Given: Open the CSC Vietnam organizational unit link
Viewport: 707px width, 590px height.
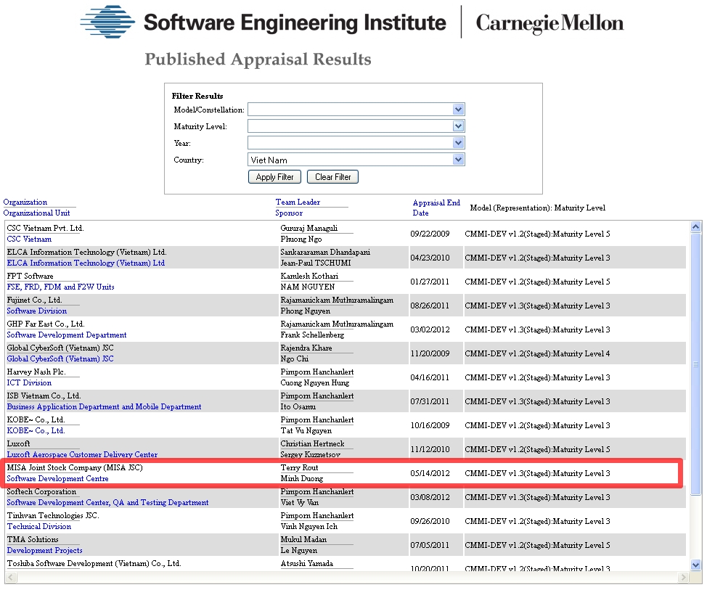Looking at the screenshot, I should click(29, 239).
